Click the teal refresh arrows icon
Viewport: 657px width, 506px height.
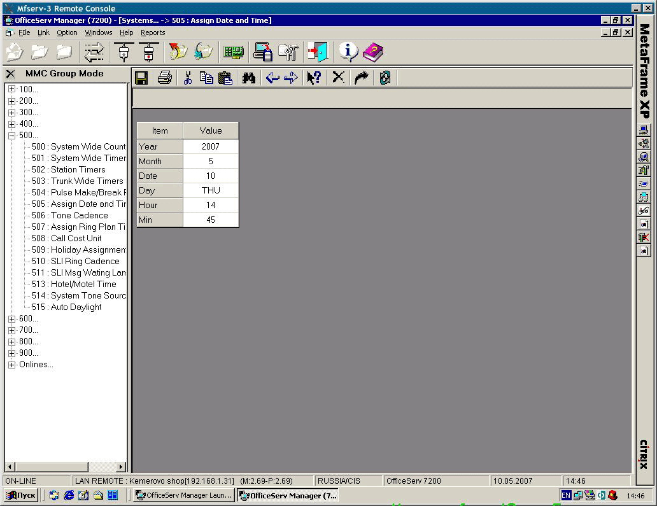point(385,78)
